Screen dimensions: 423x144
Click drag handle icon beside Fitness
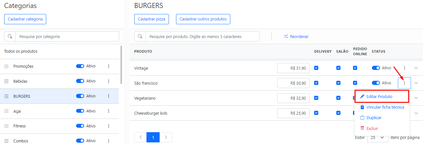click(x=6, y=126)
